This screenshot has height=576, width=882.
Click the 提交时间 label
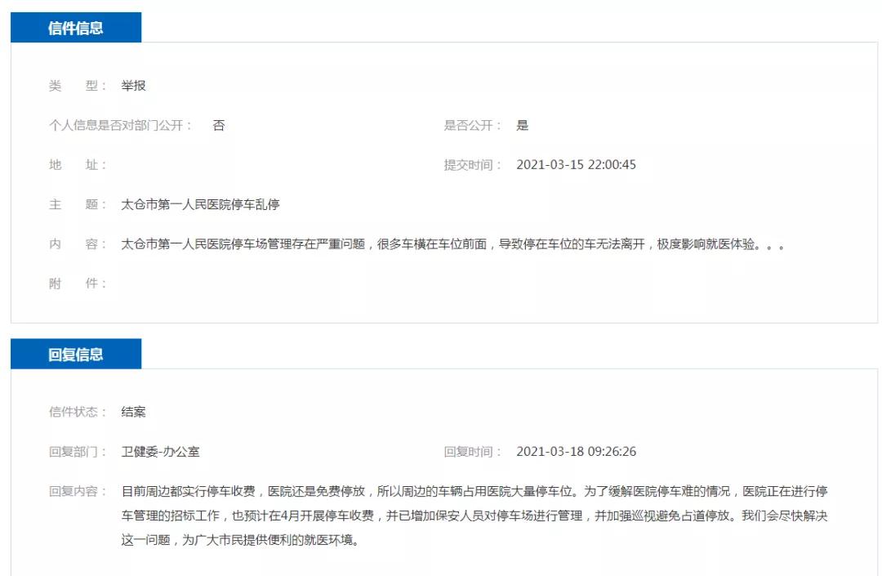472,165
